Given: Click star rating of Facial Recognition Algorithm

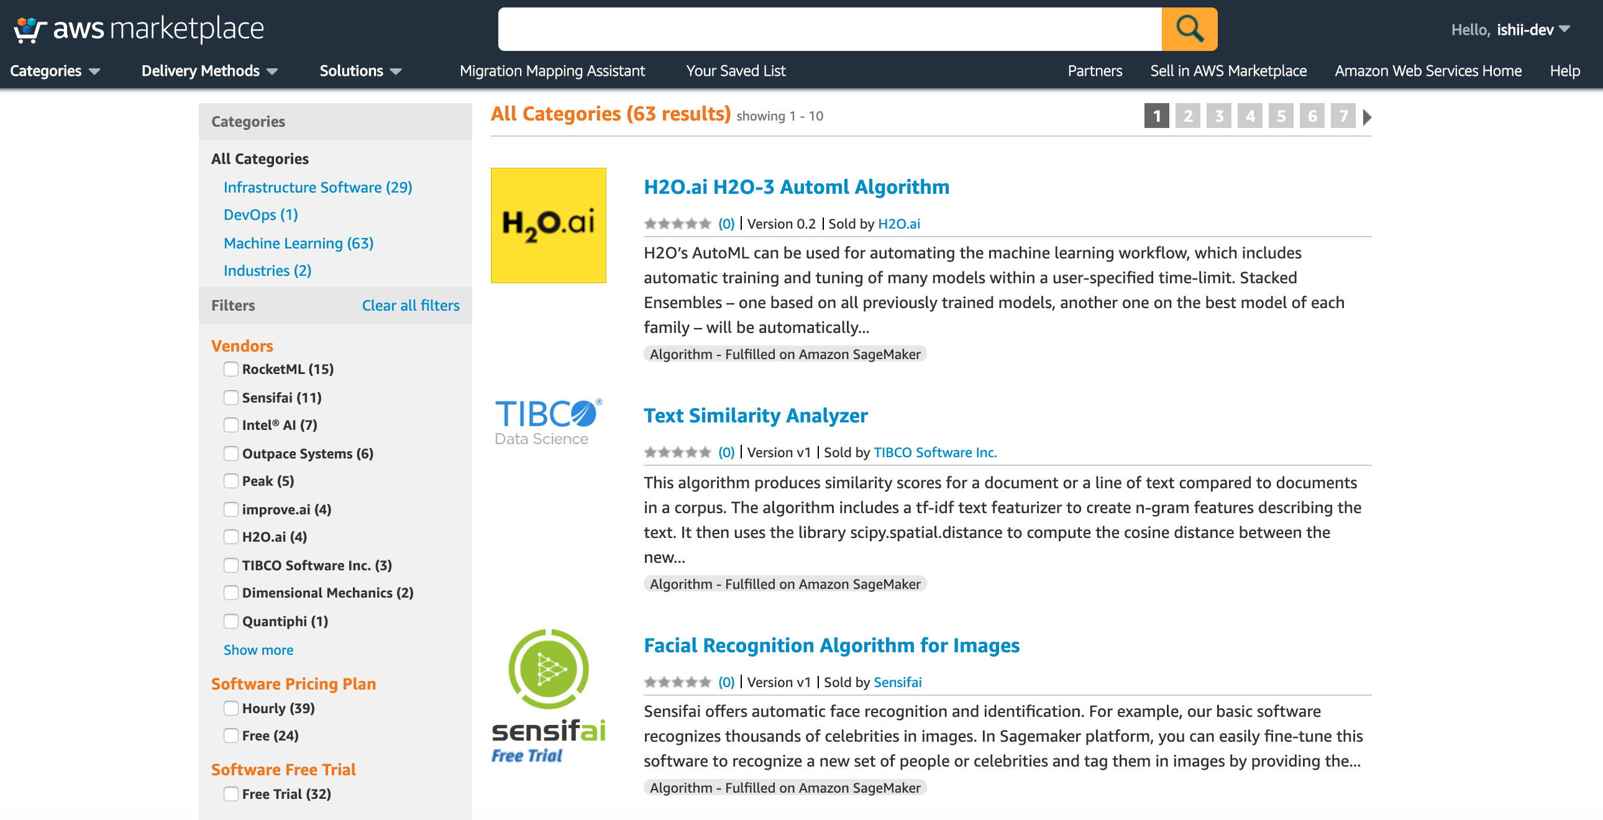Looking at the screenshot, I should click(x=677, y=682).
